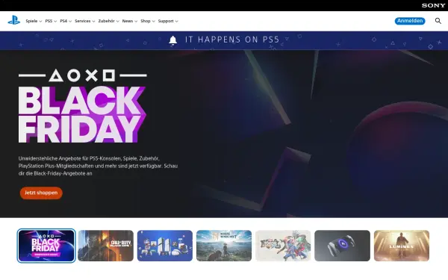Screen dimensions: 448x280
Task: Select the Black Friday carousel thumbnail
Action: click(46, 246)
